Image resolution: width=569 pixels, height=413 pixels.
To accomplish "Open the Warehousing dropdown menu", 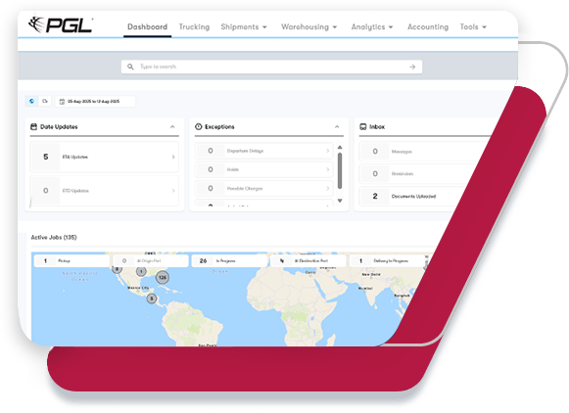I will (x=308, y=26).
